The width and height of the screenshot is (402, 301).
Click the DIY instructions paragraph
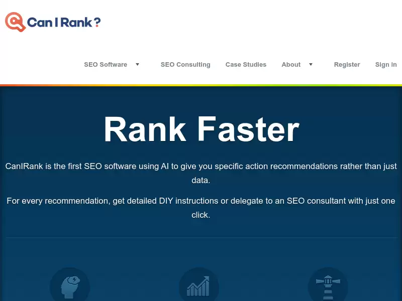tap(201, 208)
